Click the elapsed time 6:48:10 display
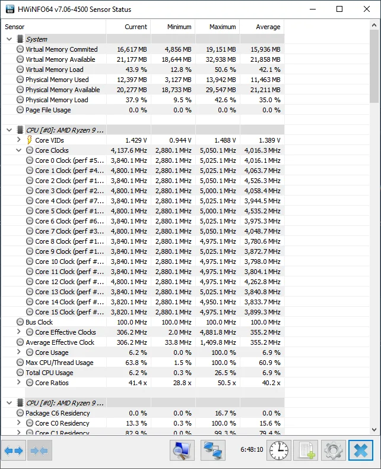Image resolution: width=381 pixels, height=469 pixels. (252, 449)
